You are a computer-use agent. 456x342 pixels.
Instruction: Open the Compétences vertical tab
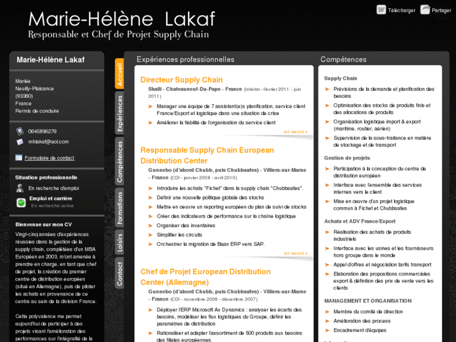(x=119, y=161)
